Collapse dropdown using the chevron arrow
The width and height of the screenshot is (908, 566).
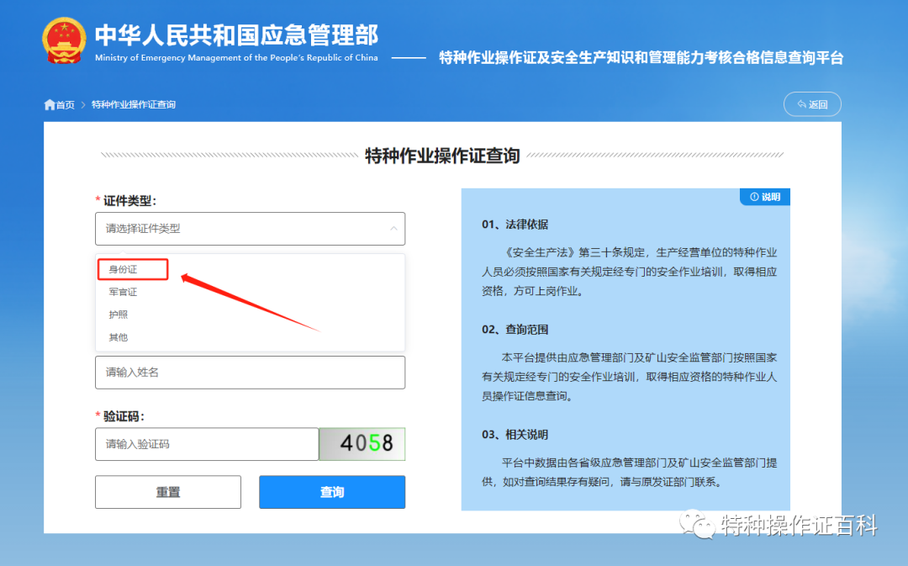[x=393, y=229]
